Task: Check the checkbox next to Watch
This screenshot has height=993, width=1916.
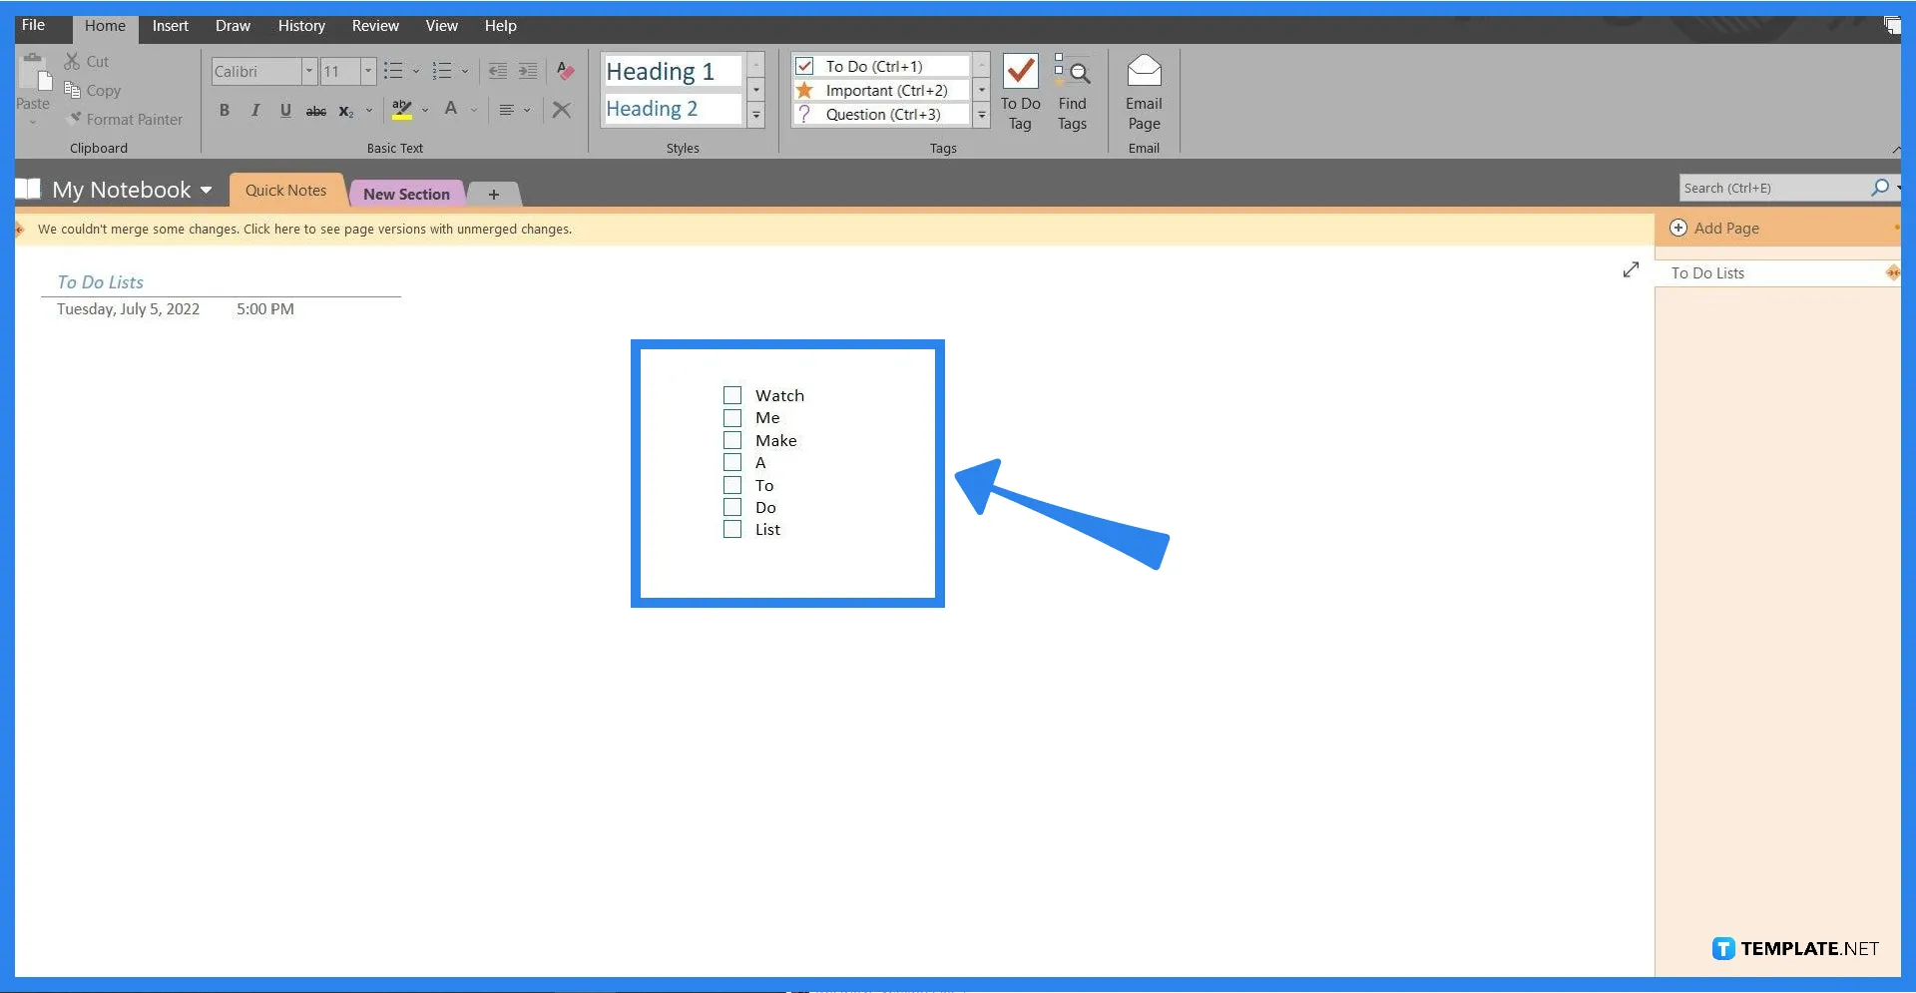Action: click(x=732, y=394)
